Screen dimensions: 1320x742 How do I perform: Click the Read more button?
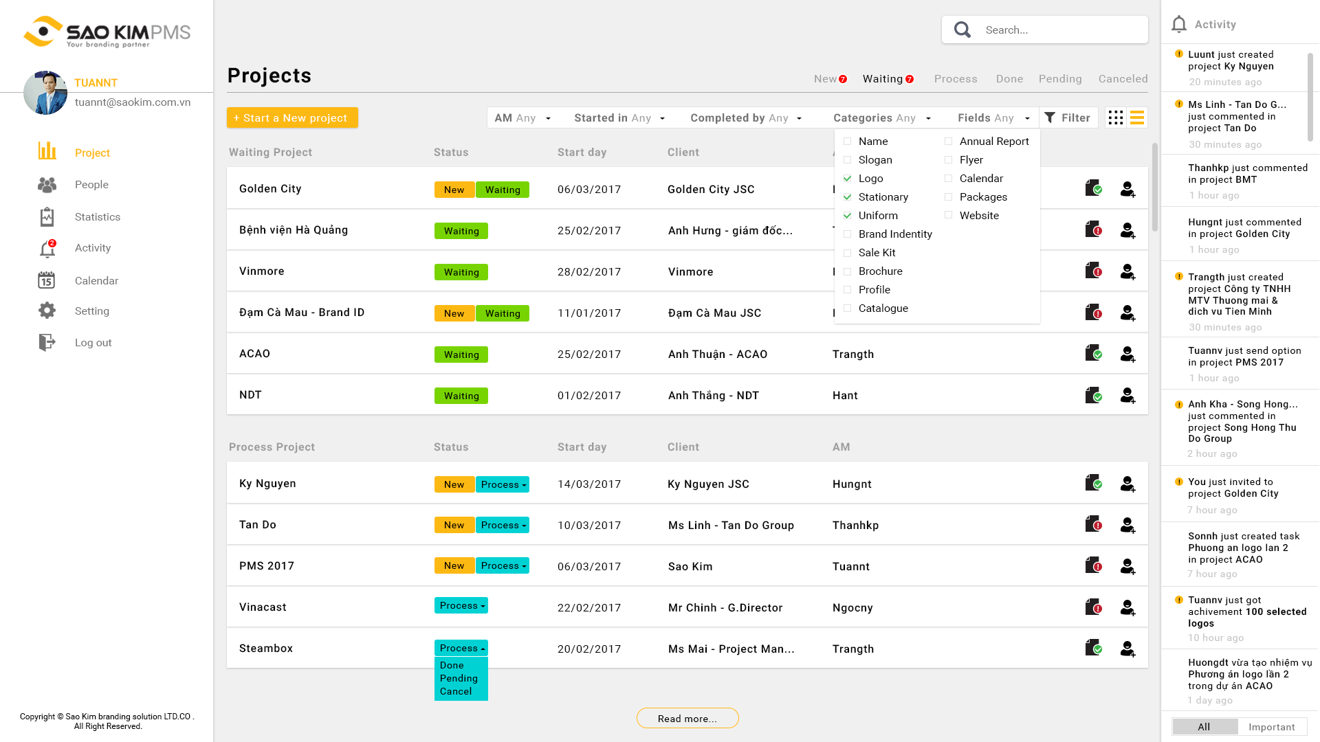[x=687, y=718]
